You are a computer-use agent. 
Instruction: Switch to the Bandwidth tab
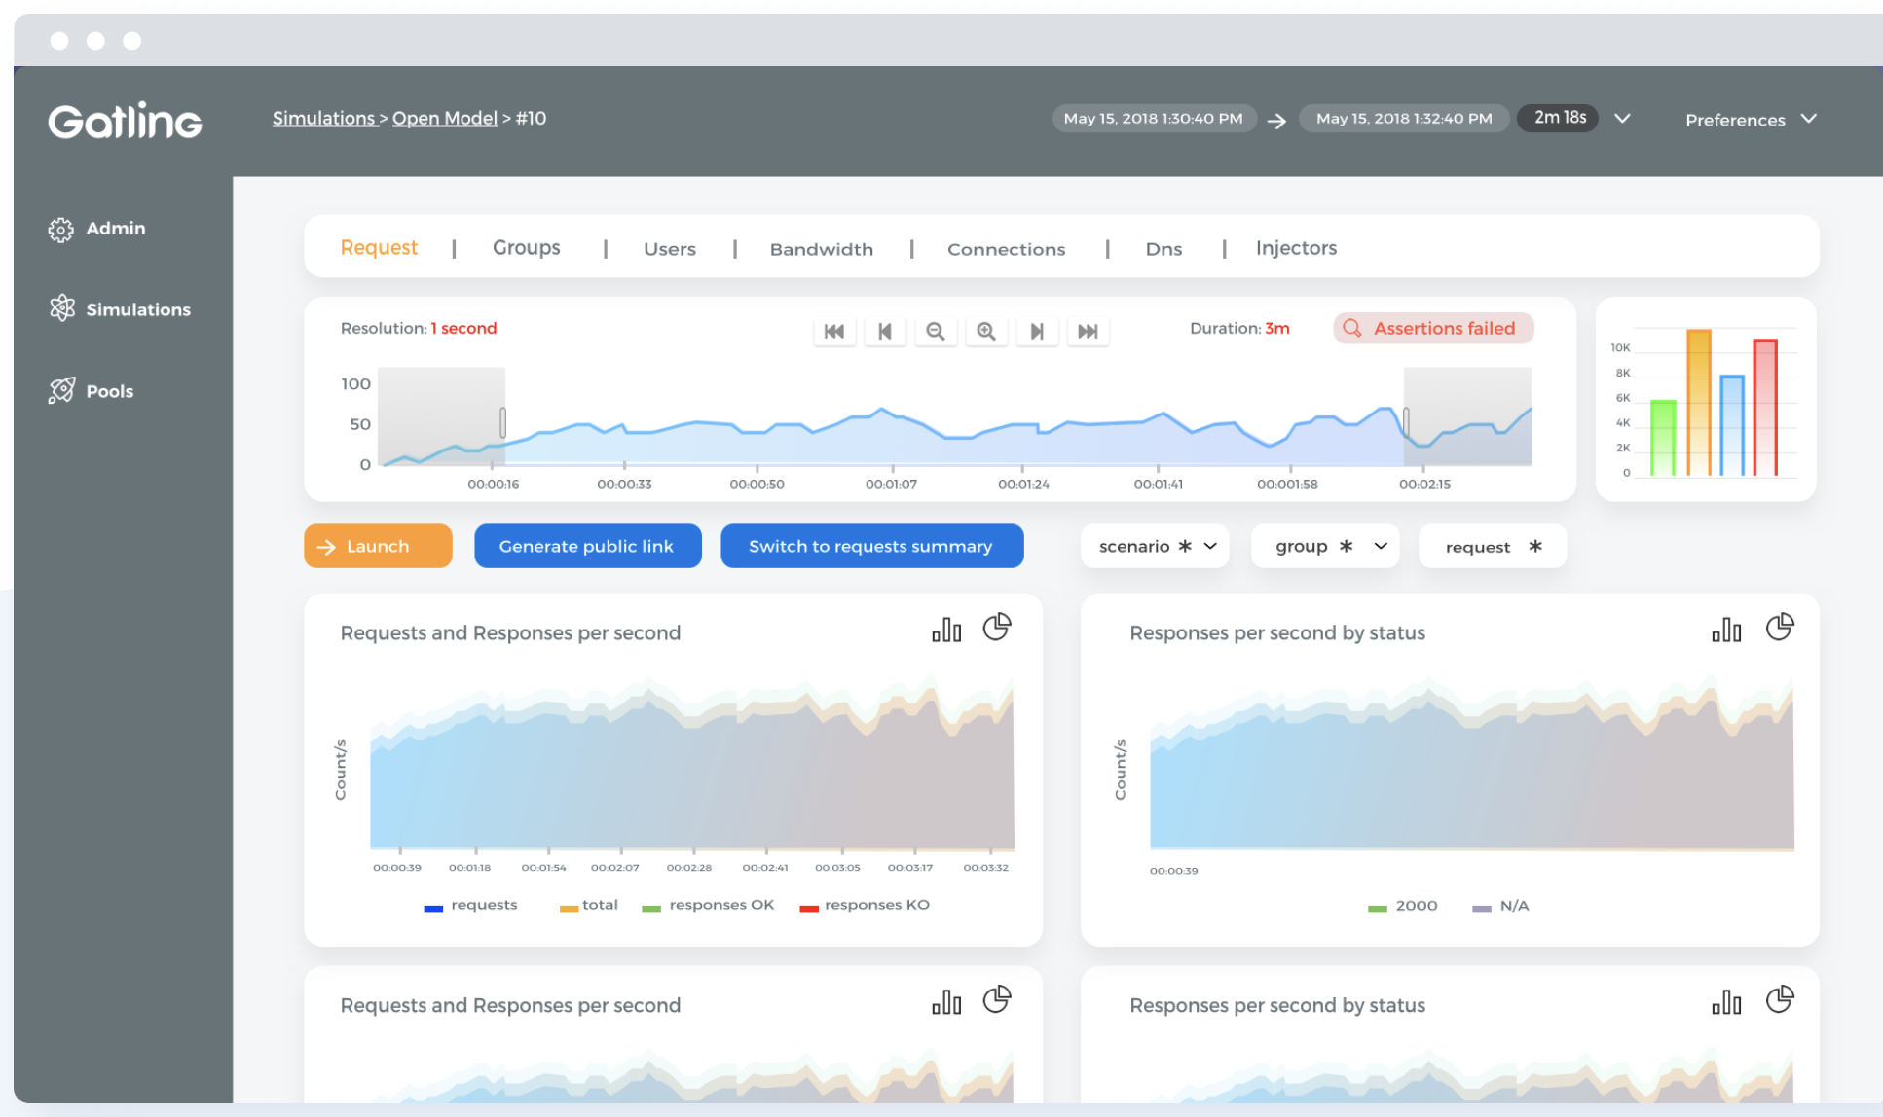[821, 249]
